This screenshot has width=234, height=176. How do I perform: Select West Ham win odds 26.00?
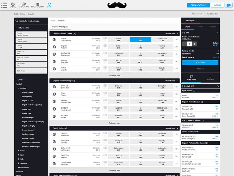coord(162,61)
